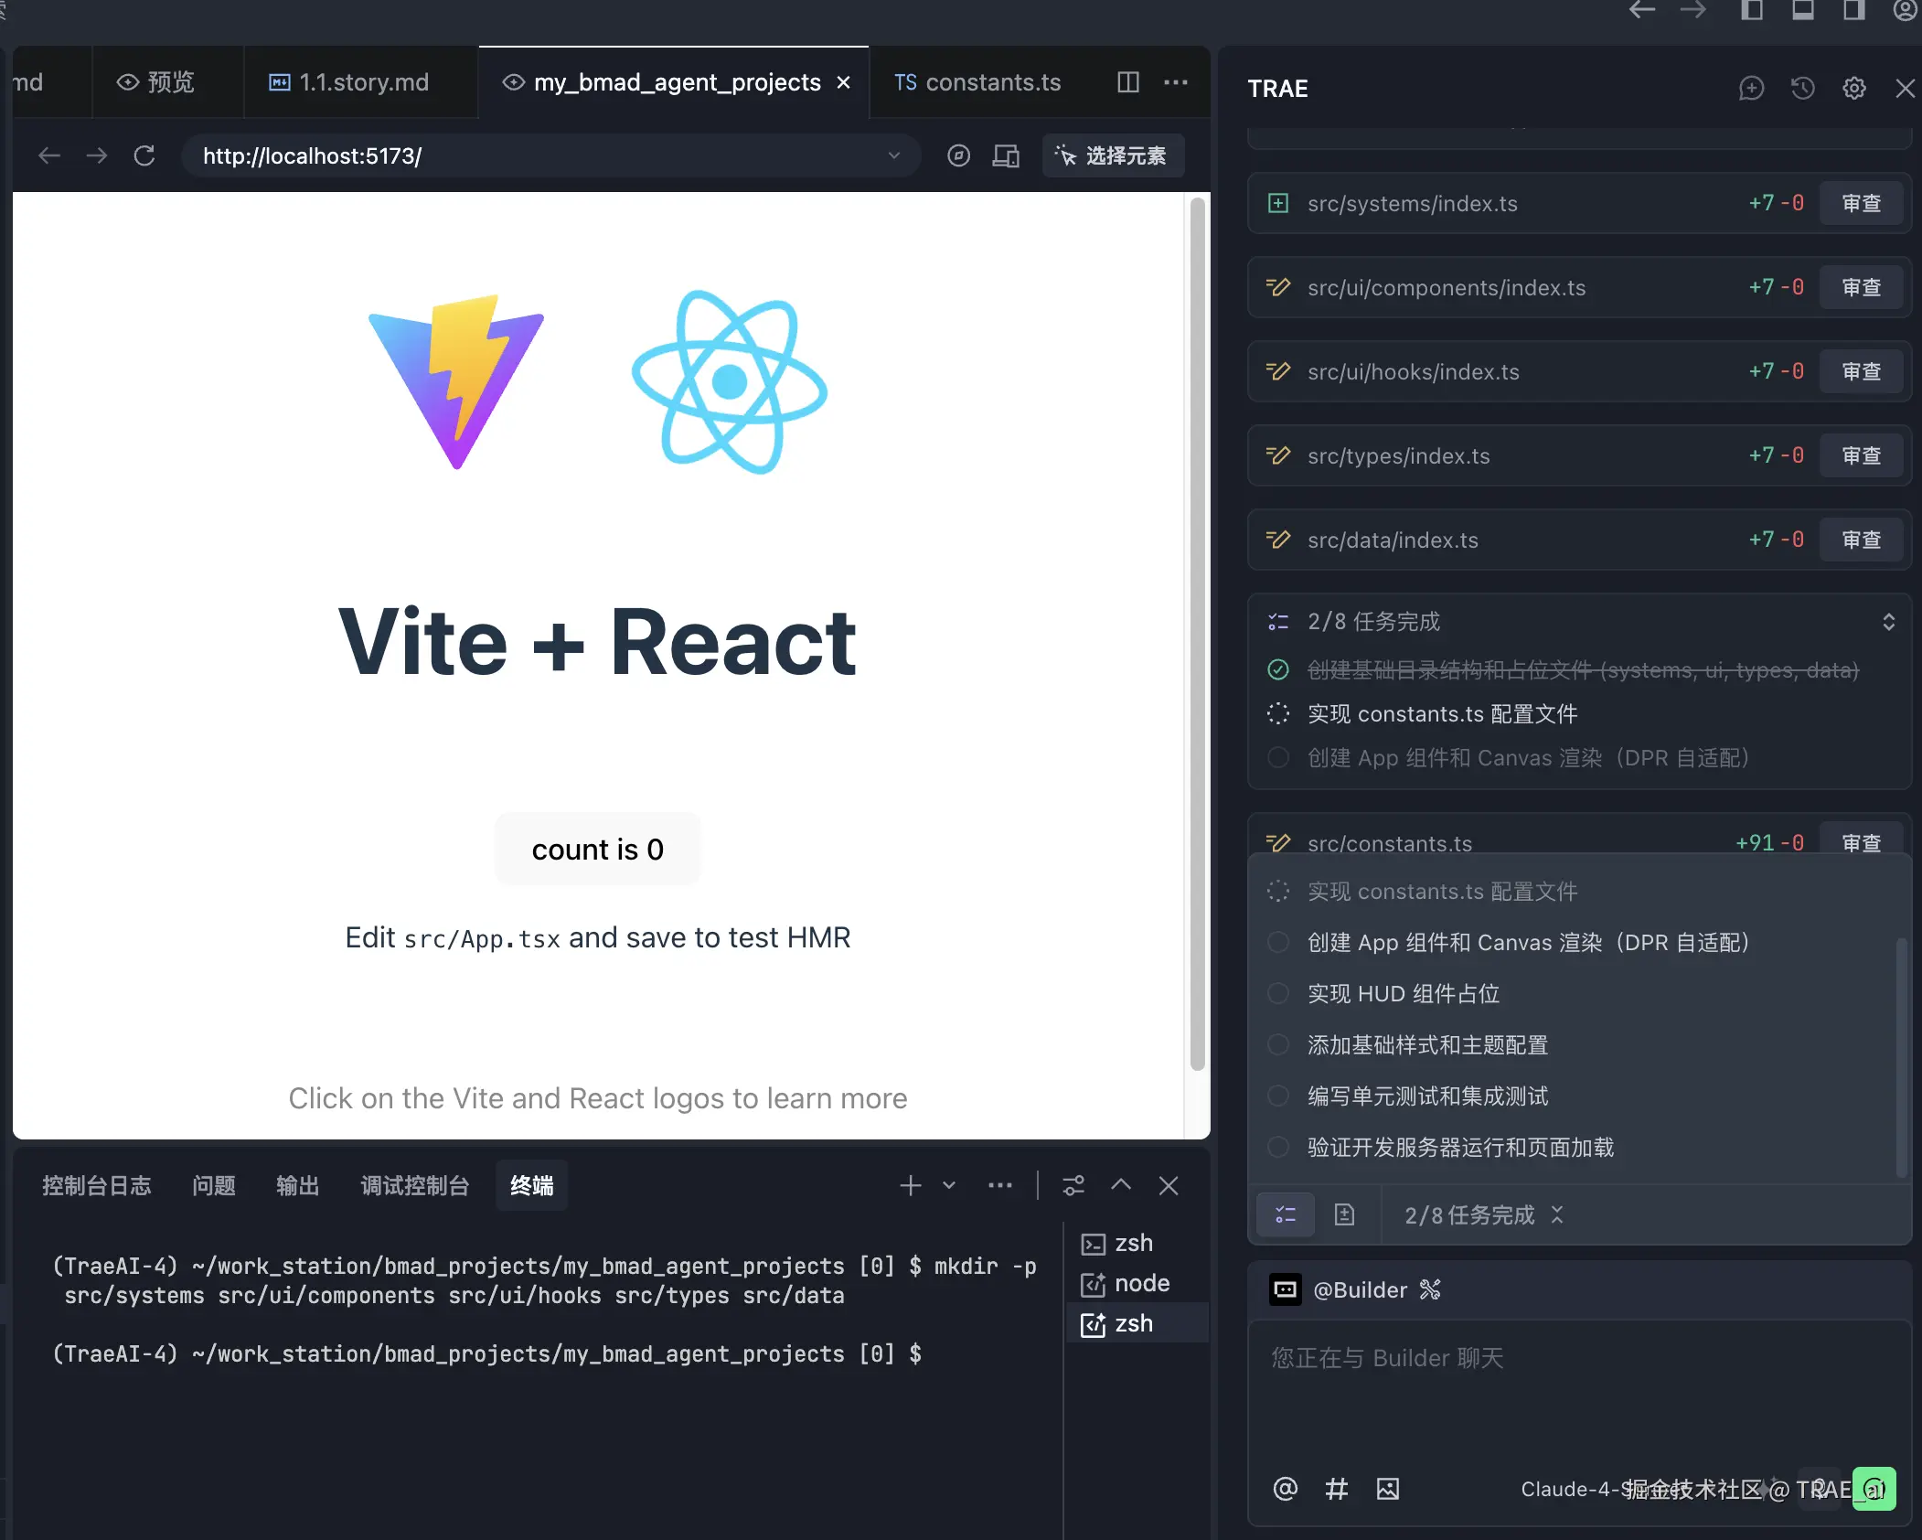Click 审查 for src/systems/index.ts
This screenshot has width=1922, height=1540.
(1861, 203)
